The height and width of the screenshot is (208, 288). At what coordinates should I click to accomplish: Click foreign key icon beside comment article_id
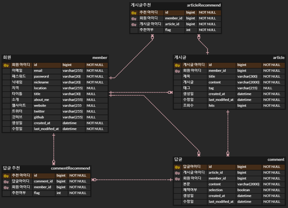[177, 173]
